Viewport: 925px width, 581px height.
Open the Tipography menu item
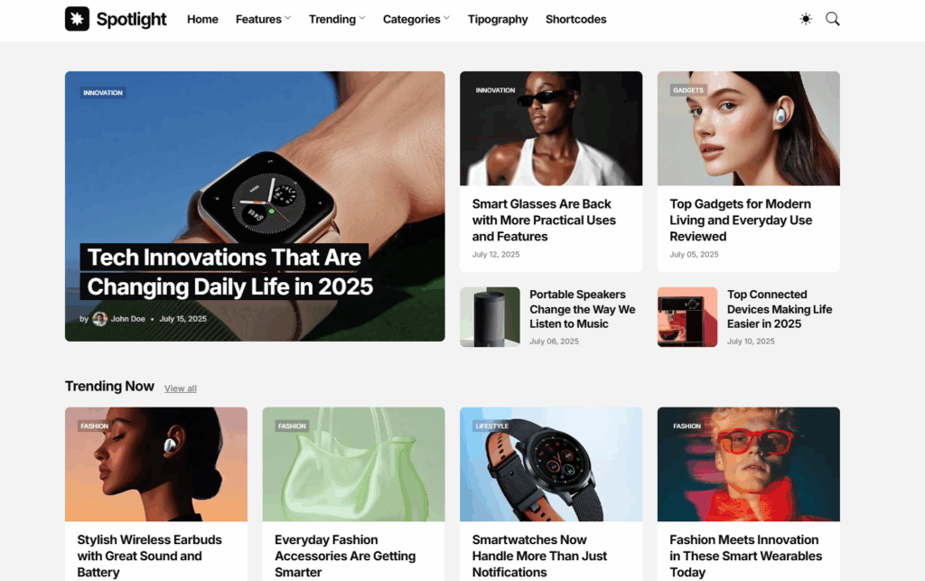pos(498,19)
